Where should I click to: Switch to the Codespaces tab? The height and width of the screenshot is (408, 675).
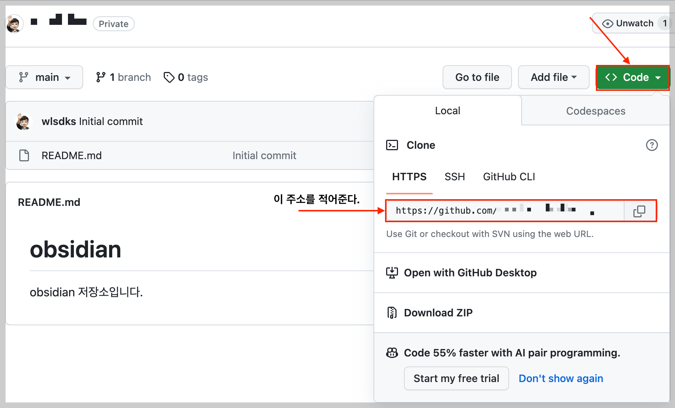596,111
